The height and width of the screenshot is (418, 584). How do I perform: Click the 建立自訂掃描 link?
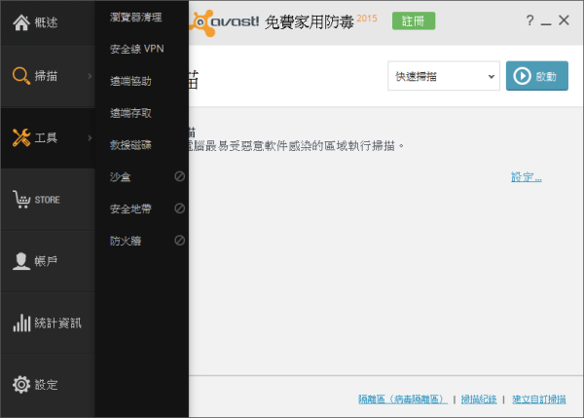[x=539, y=399]
